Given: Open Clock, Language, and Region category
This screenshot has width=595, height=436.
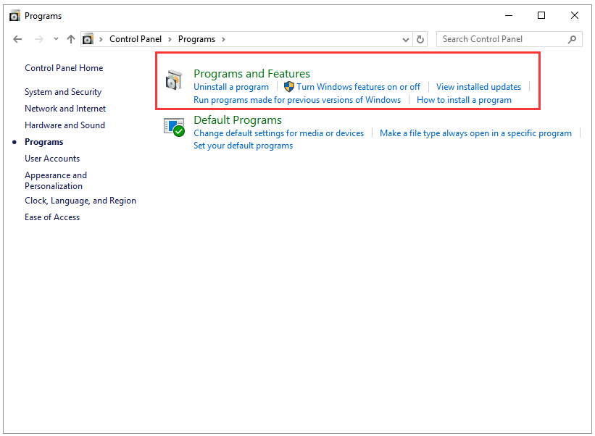Looking at the screenshot, I should tap(80, 201).
